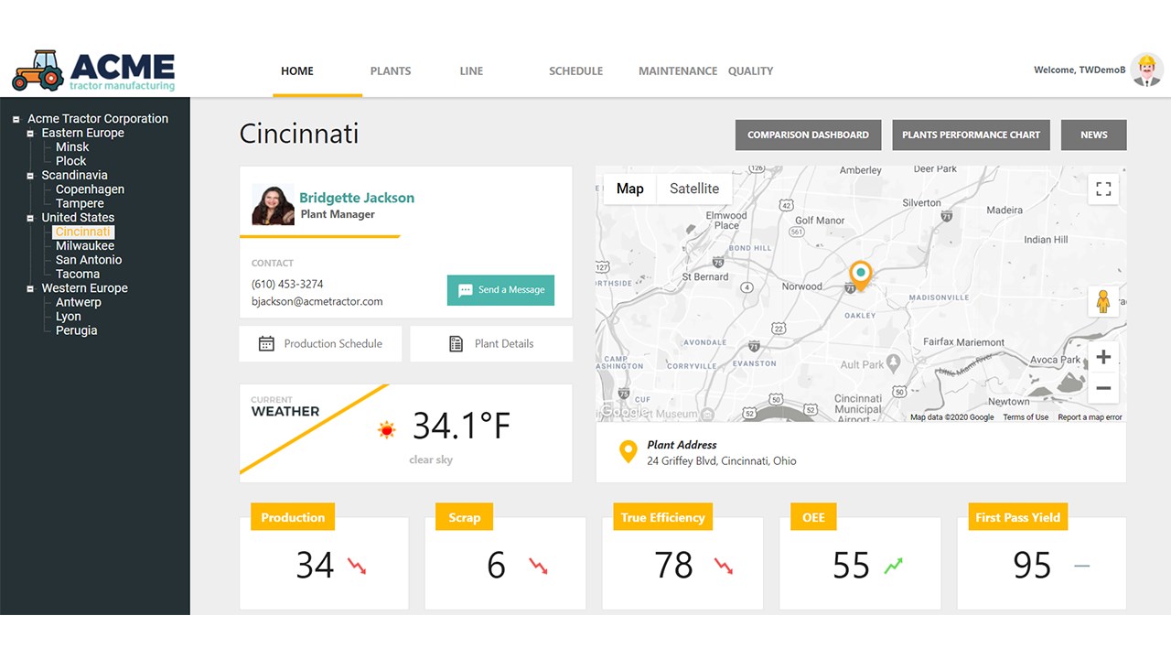The width and height of the screenshot is (1171, 659).
Task: View Plant Details
Action: tap(491, 343)
